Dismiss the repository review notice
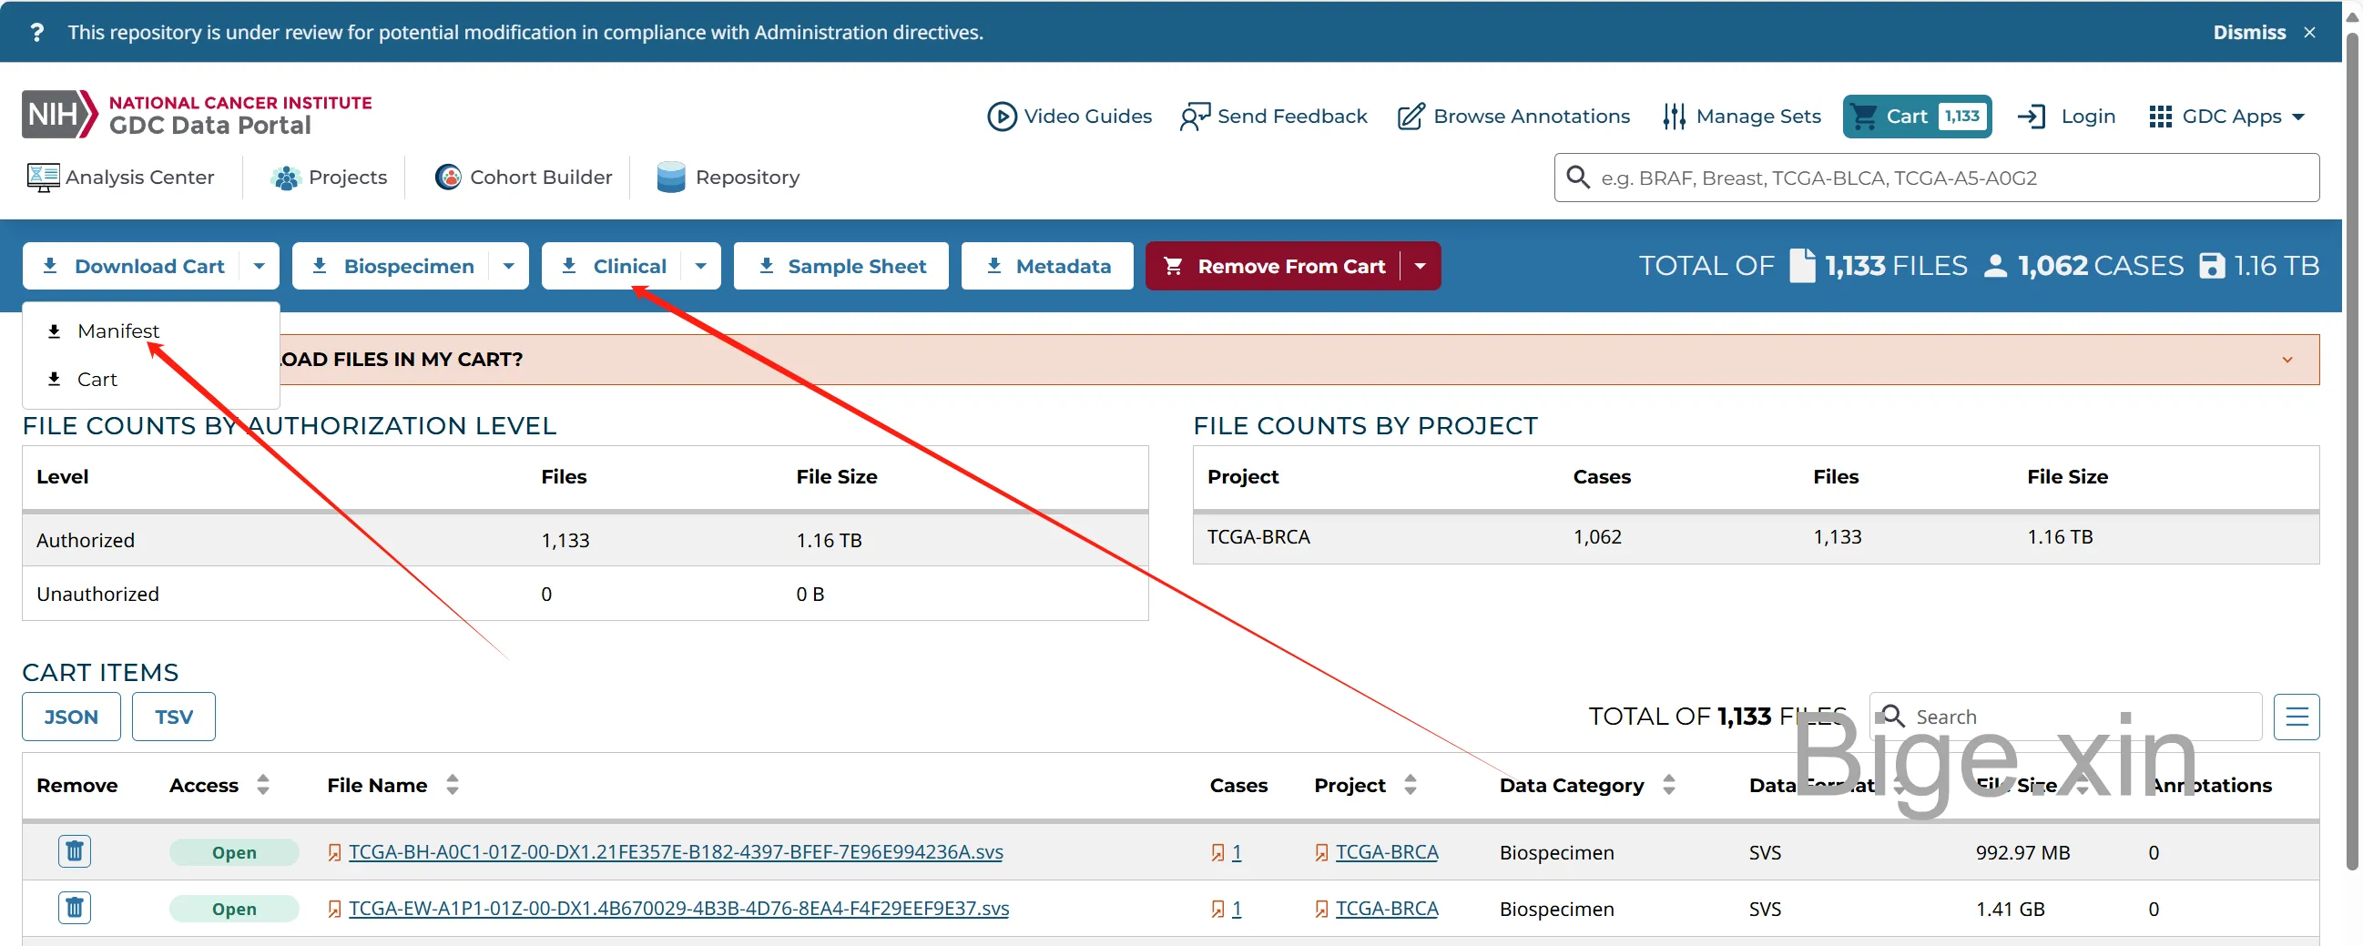Viewport: 2363px width, 946px height. pyautogui.click(x=2248, y=32)
